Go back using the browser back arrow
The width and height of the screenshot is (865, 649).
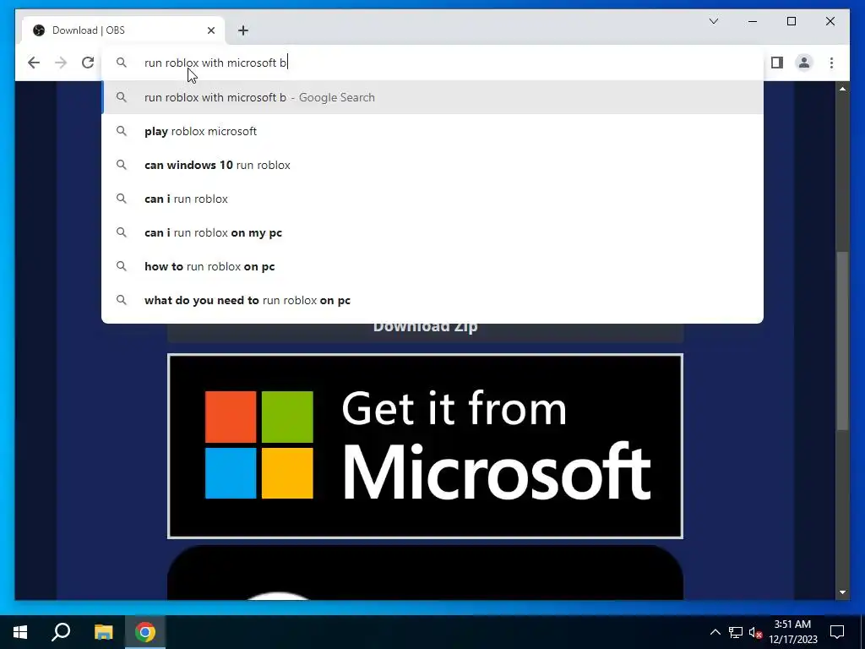pos(34,63)
